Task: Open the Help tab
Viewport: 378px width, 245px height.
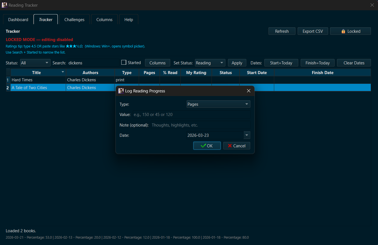Action: [x=129, y=19]
